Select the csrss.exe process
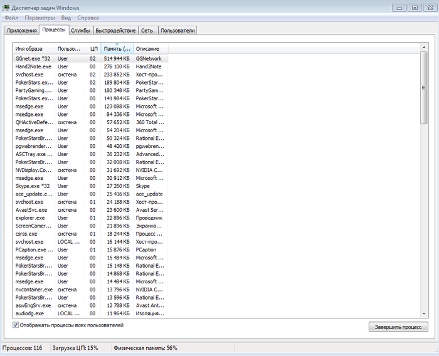Screen dimensions: 439x356 (90, 234)
